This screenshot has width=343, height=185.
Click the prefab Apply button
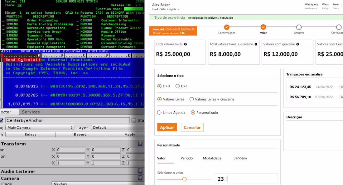tap(125, 135)
